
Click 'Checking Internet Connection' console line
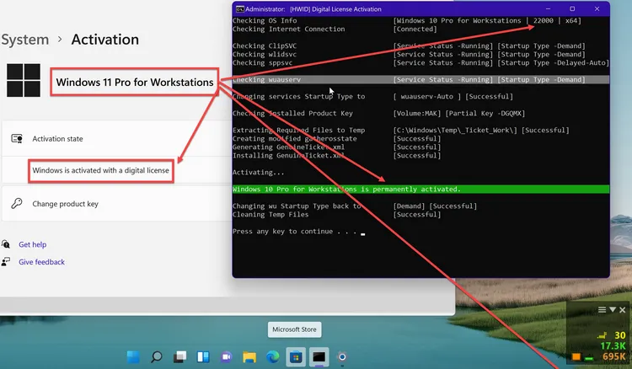[288, 29]
